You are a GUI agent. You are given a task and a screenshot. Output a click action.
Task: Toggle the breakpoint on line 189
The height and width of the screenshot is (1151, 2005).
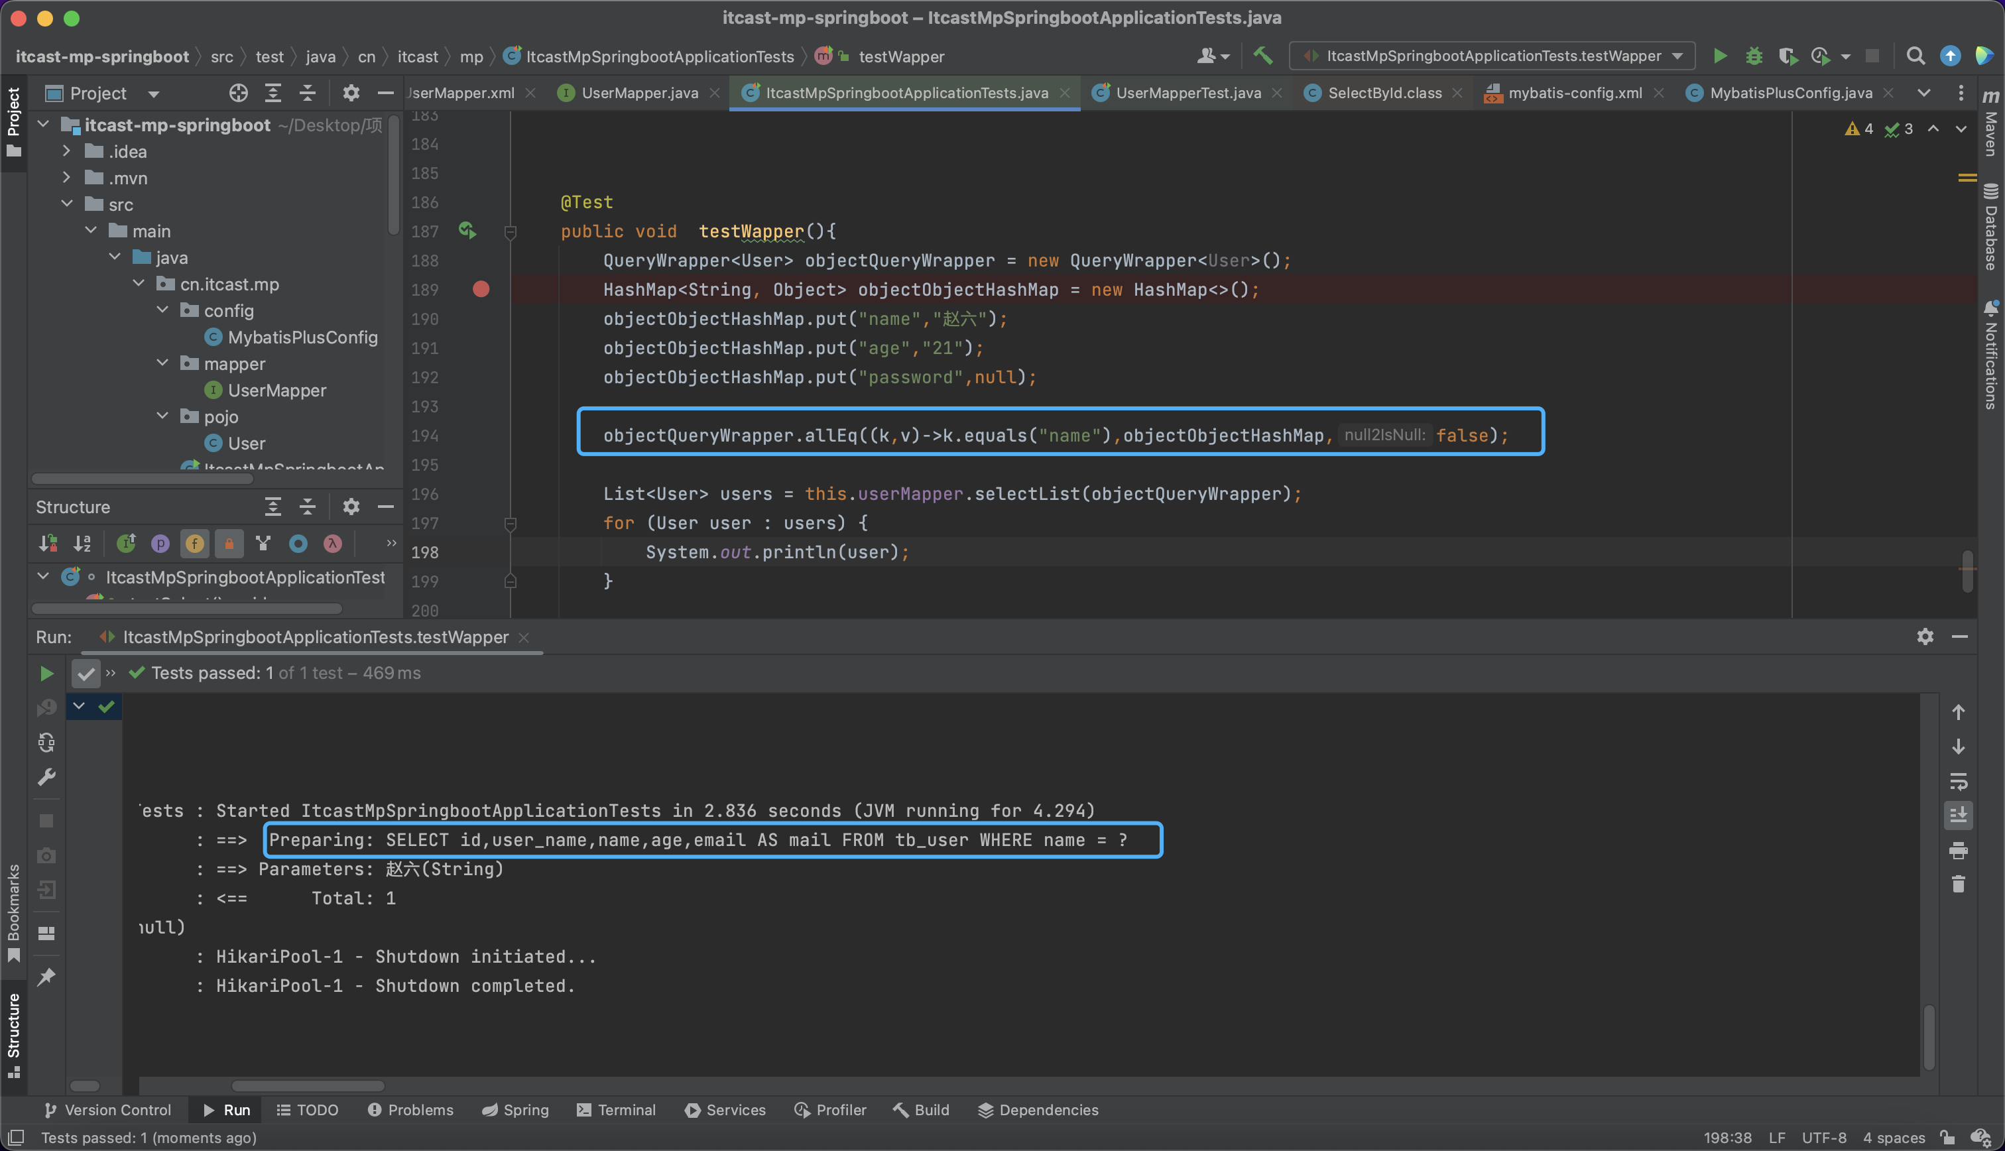tap(481, 289)
